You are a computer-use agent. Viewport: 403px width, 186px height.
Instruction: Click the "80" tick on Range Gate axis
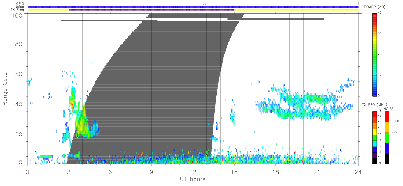click(19, 44)
